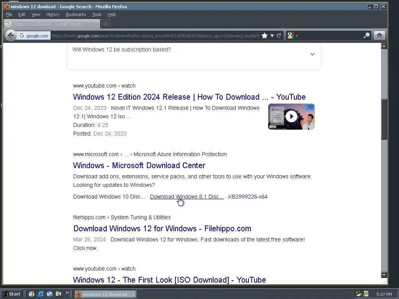Open the Tools menu
The height and width of the screenshot is (299, 399).
pyautogui.click(x=97, y=14)
